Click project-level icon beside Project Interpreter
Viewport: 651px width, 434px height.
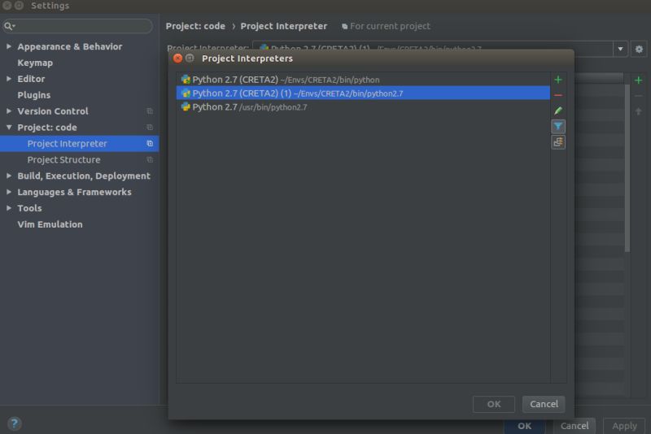[150, 143]
